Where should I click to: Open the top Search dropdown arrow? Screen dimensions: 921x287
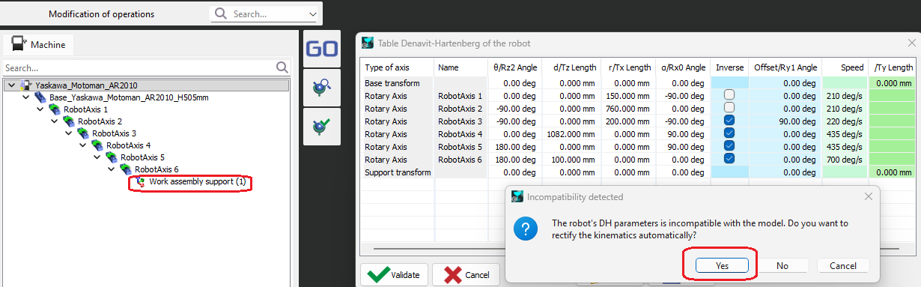(312, 14)
